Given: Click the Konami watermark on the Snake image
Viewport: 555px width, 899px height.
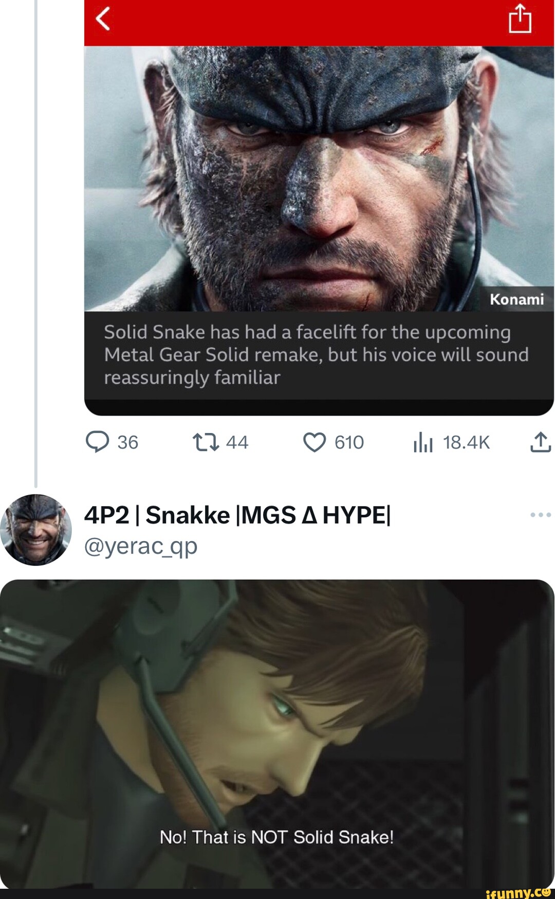Looking at the screenshot, I should (x=517, y=298).
